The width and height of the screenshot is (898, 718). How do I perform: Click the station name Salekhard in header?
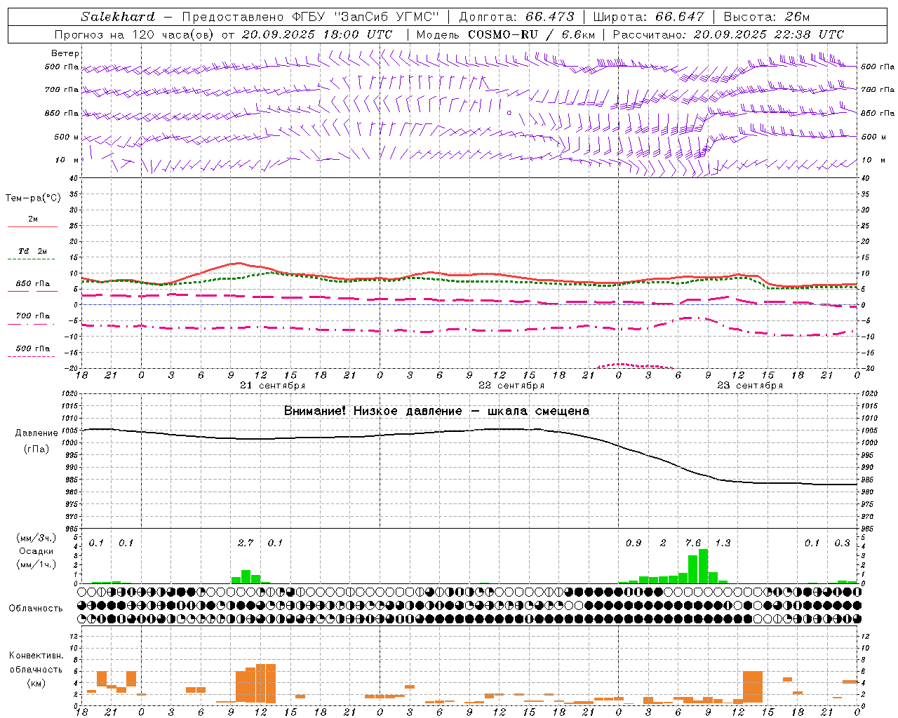coord(118,17)
